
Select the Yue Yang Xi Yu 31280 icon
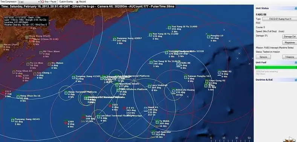pyautogui.click(x=150, y=35)
